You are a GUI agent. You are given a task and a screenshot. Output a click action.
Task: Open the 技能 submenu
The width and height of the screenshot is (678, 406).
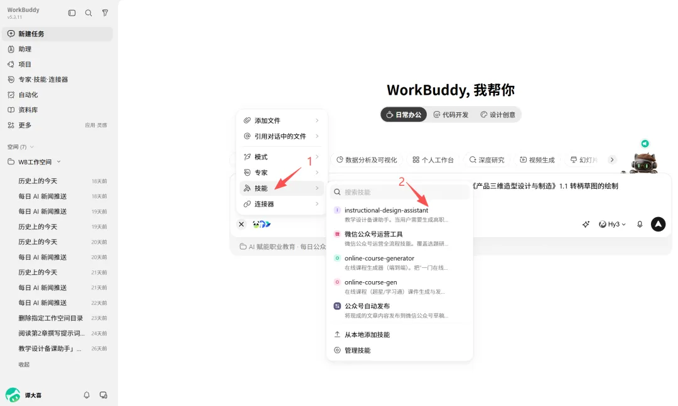pyautogui.click(x=281, y=188)
